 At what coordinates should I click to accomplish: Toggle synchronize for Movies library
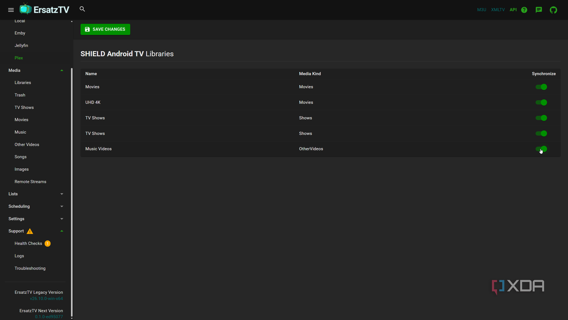coord(541,87)
